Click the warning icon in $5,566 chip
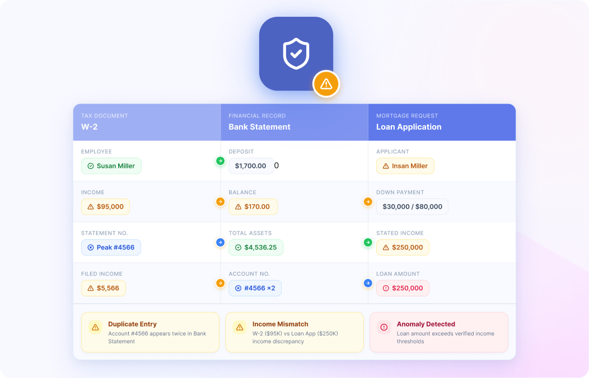This screenshot has width=589, height=378. tap(91, 289)
